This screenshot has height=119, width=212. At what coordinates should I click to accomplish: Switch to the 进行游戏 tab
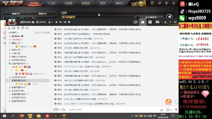34,3
